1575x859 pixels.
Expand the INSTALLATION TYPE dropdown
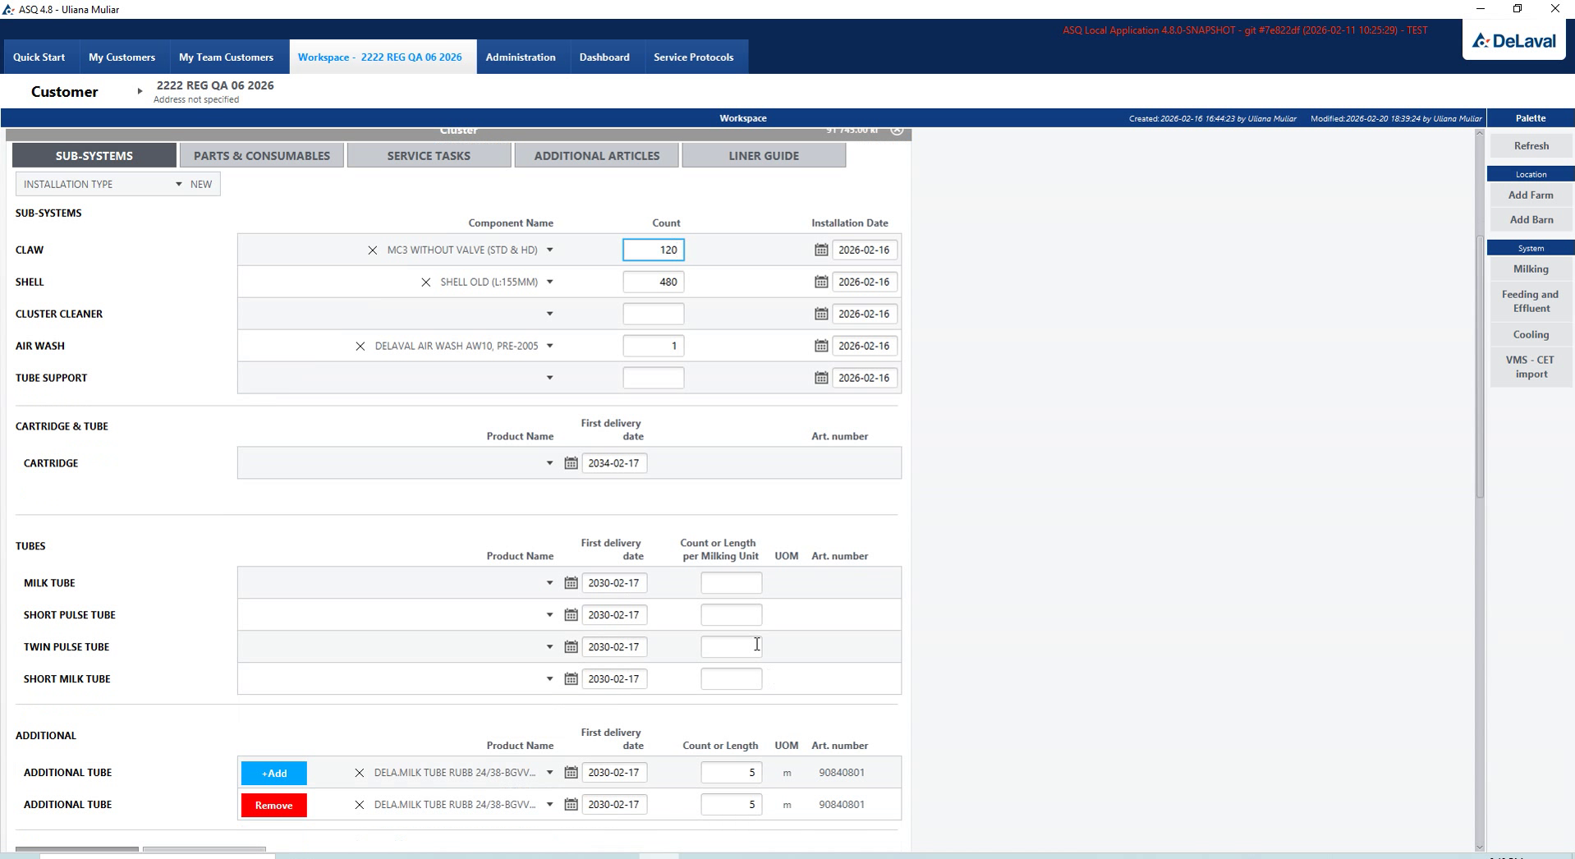click(x=178, y=184)
